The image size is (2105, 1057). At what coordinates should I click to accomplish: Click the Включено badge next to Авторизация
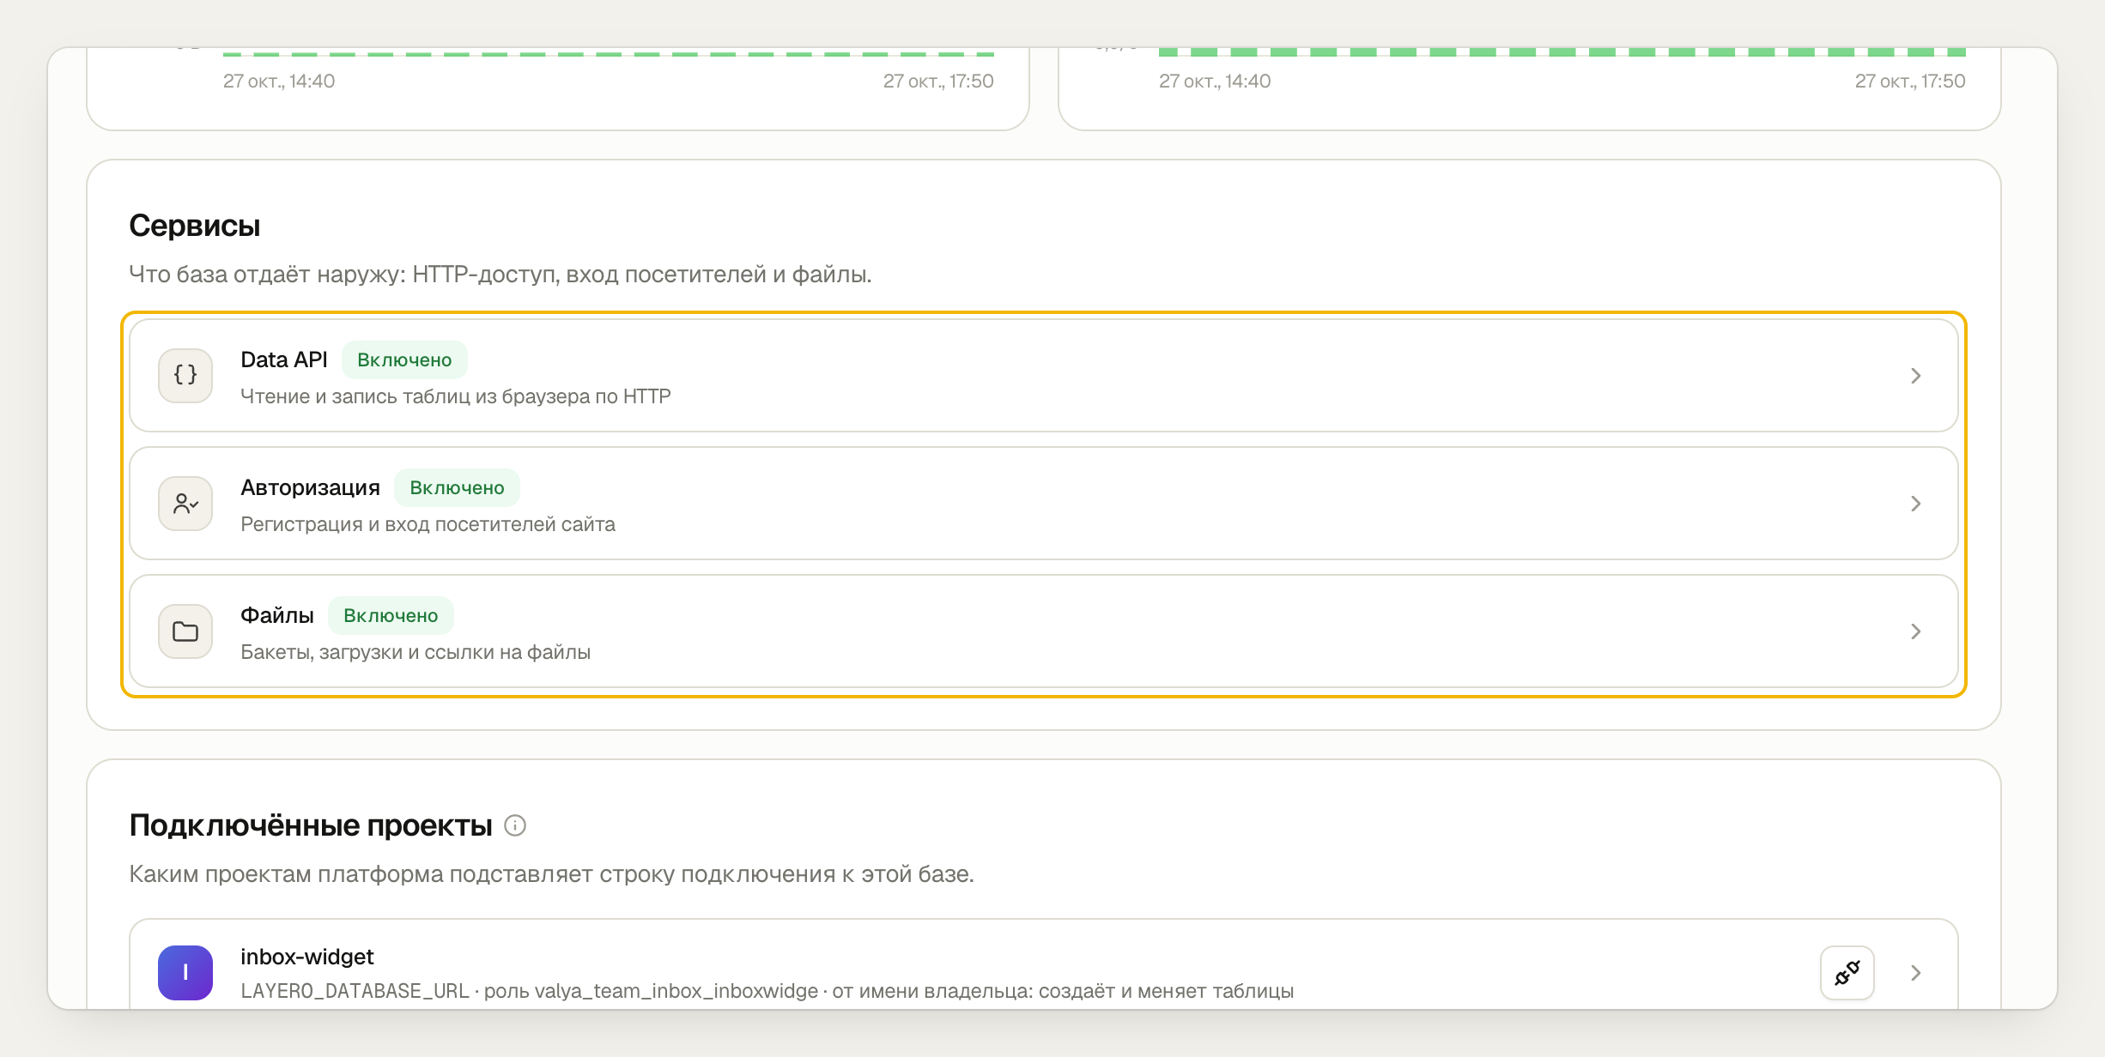457,487
